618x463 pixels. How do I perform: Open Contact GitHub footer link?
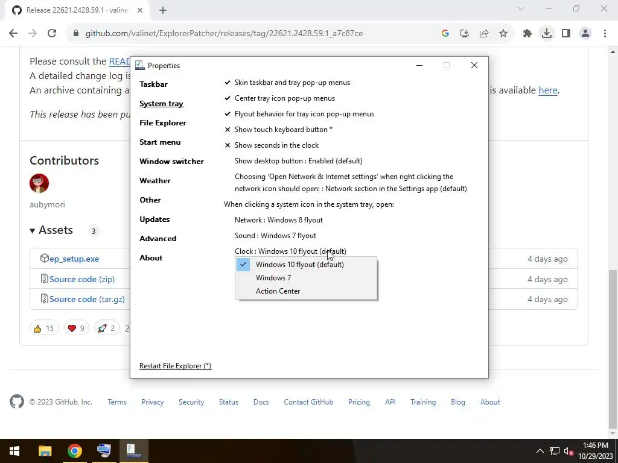(308, 402)
